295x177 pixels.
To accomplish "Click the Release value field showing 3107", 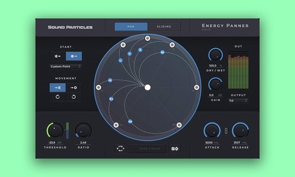I will 237,142.
